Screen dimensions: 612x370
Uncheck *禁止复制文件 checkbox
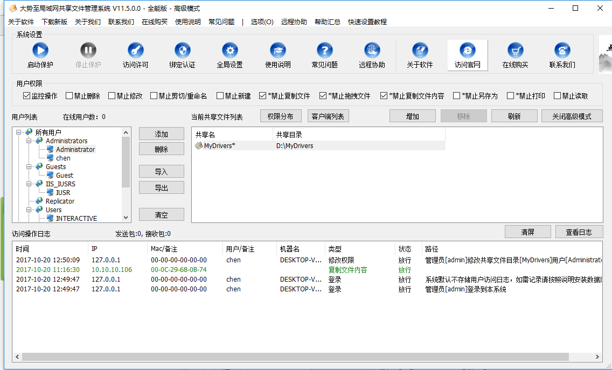(x=263, y=96)
